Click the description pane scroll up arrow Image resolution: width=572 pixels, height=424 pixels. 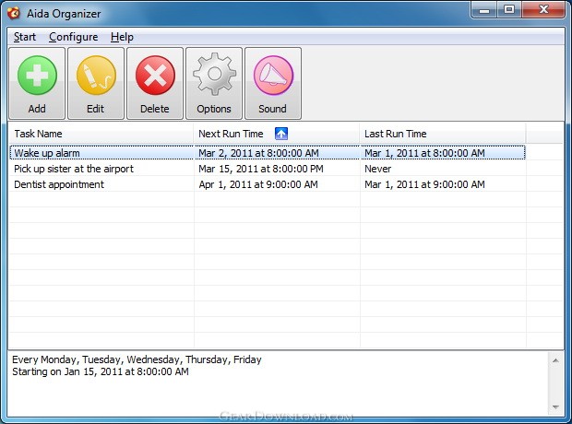tap(555, 360)
